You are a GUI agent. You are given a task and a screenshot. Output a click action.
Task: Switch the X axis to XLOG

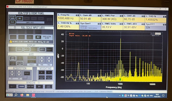click(x=20, y=63)
